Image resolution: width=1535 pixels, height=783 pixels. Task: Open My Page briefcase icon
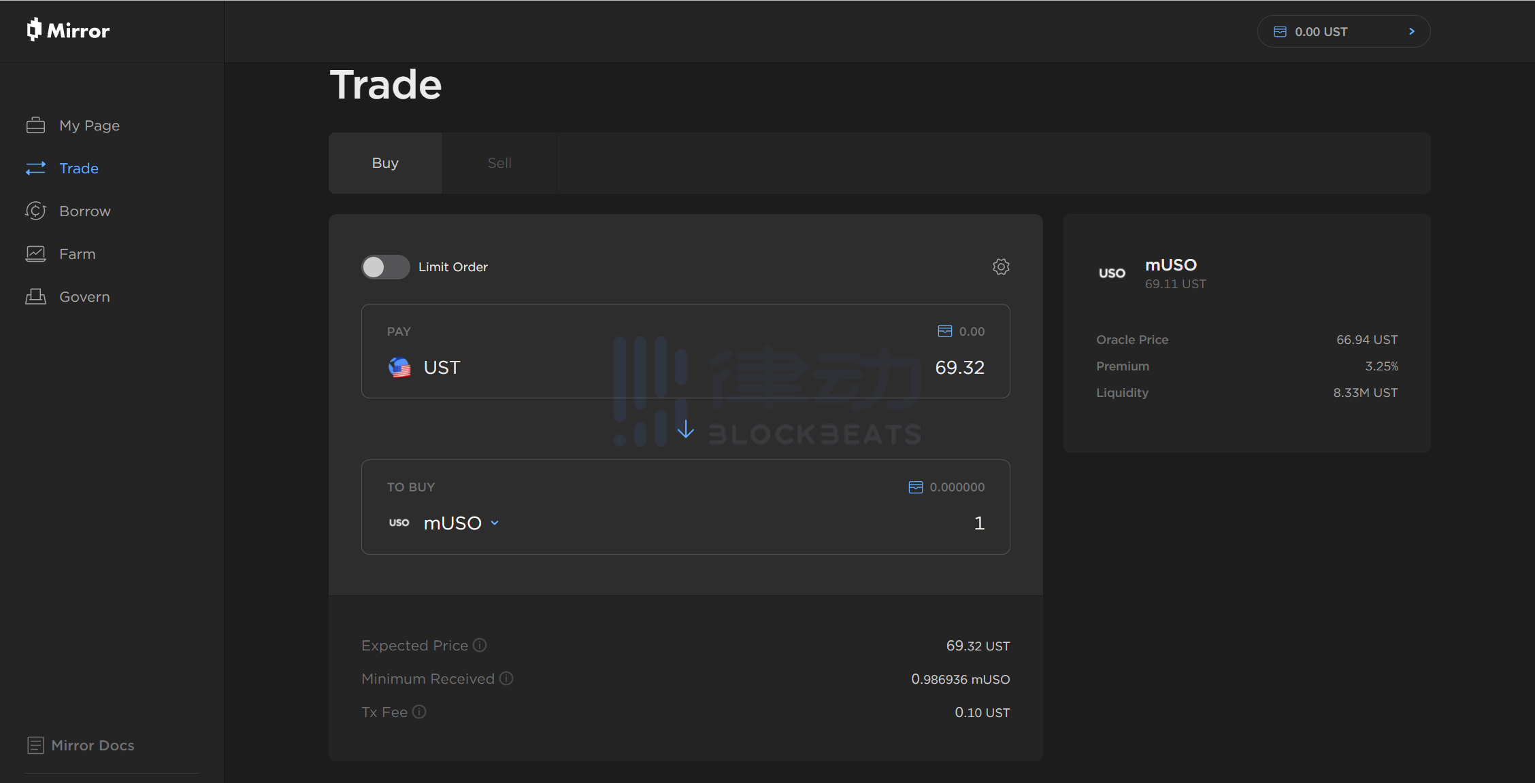click(35, 125)
